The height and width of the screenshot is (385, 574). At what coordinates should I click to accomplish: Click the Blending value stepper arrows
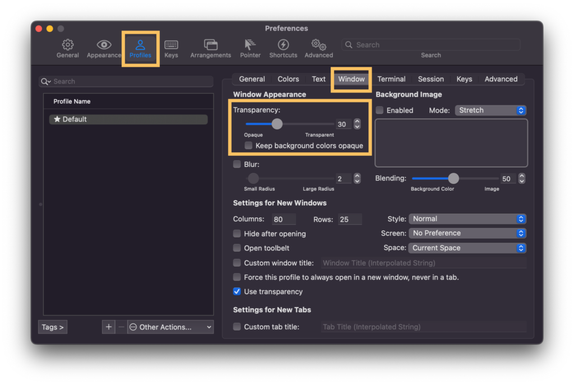click(522, 179)
